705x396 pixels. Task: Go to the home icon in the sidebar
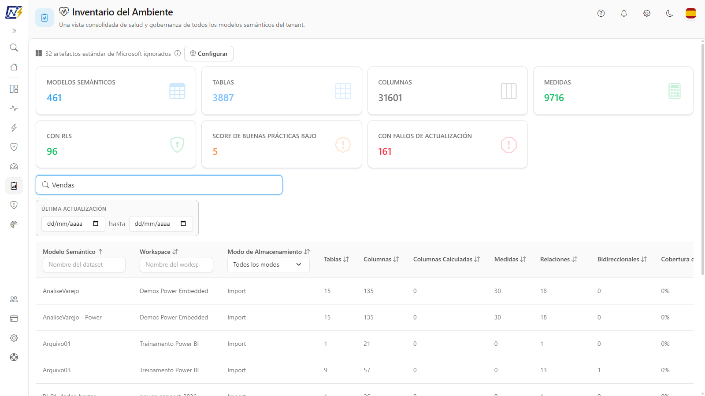(x=14, y=67)
